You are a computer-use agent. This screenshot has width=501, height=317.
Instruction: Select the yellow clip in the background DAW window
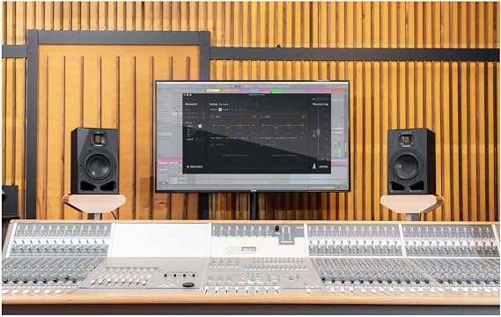[x=213, y=91]
